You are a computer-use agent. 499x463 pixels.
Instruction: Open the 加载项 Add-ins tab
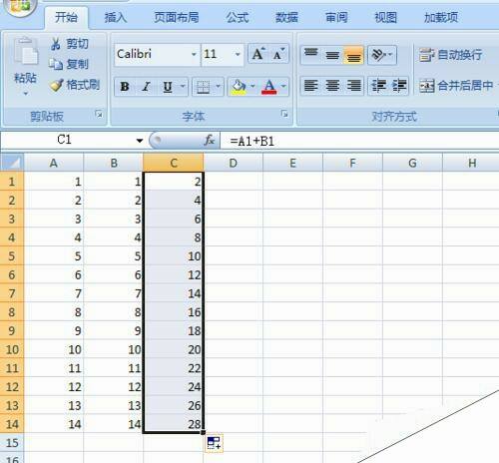click(x=441, y=17)
